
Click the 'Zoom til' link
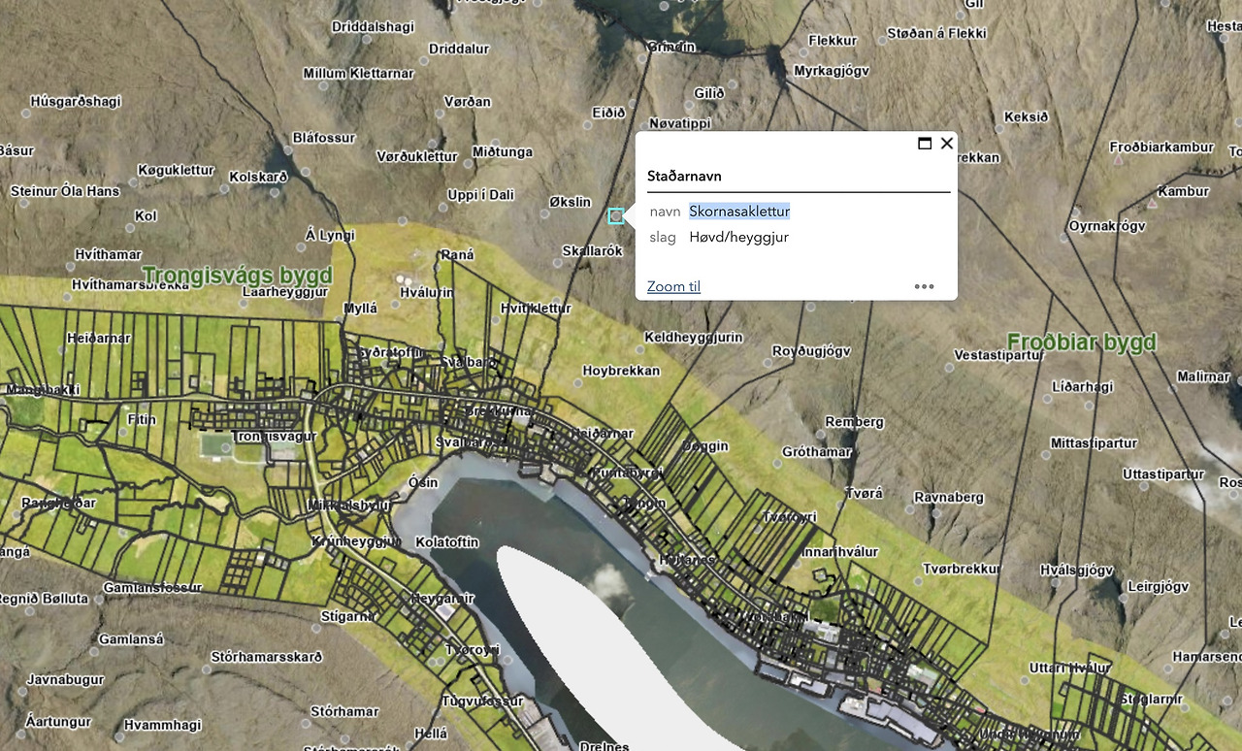click(x=673, y=286)
